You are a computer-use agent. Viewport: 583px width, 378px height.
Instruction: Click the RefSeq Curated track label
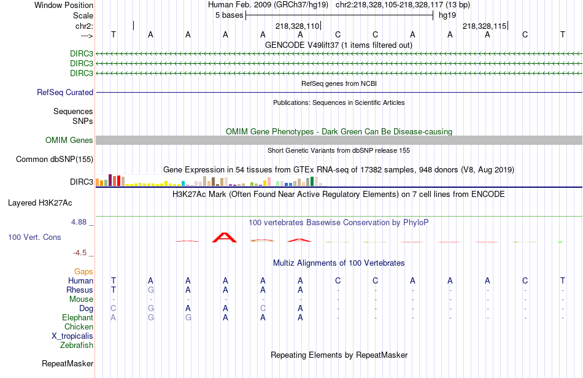point(65,92)
